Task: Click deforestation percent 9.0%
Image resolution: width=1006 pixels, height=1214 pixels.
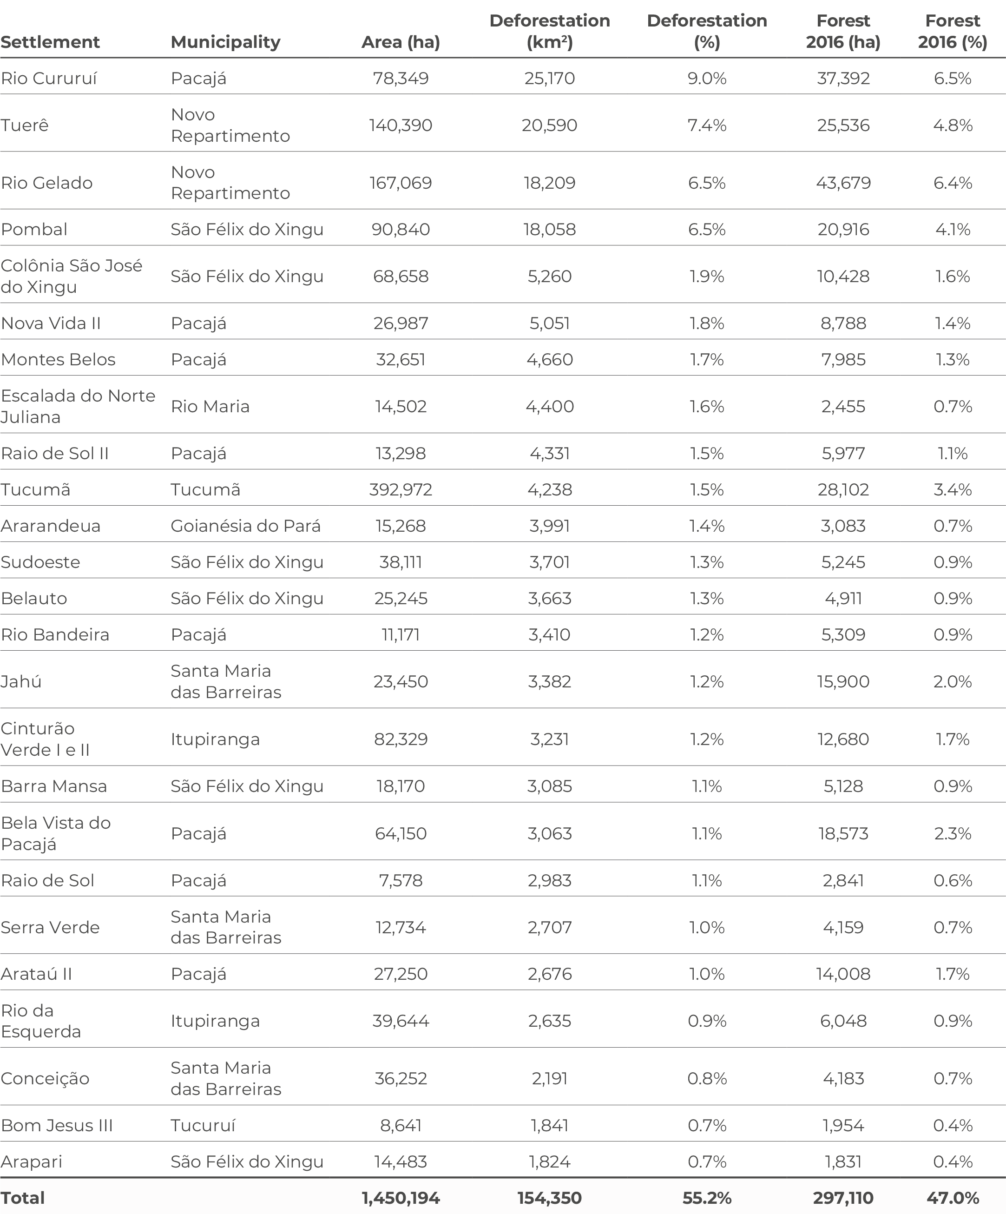Action: tap(707, 79)
